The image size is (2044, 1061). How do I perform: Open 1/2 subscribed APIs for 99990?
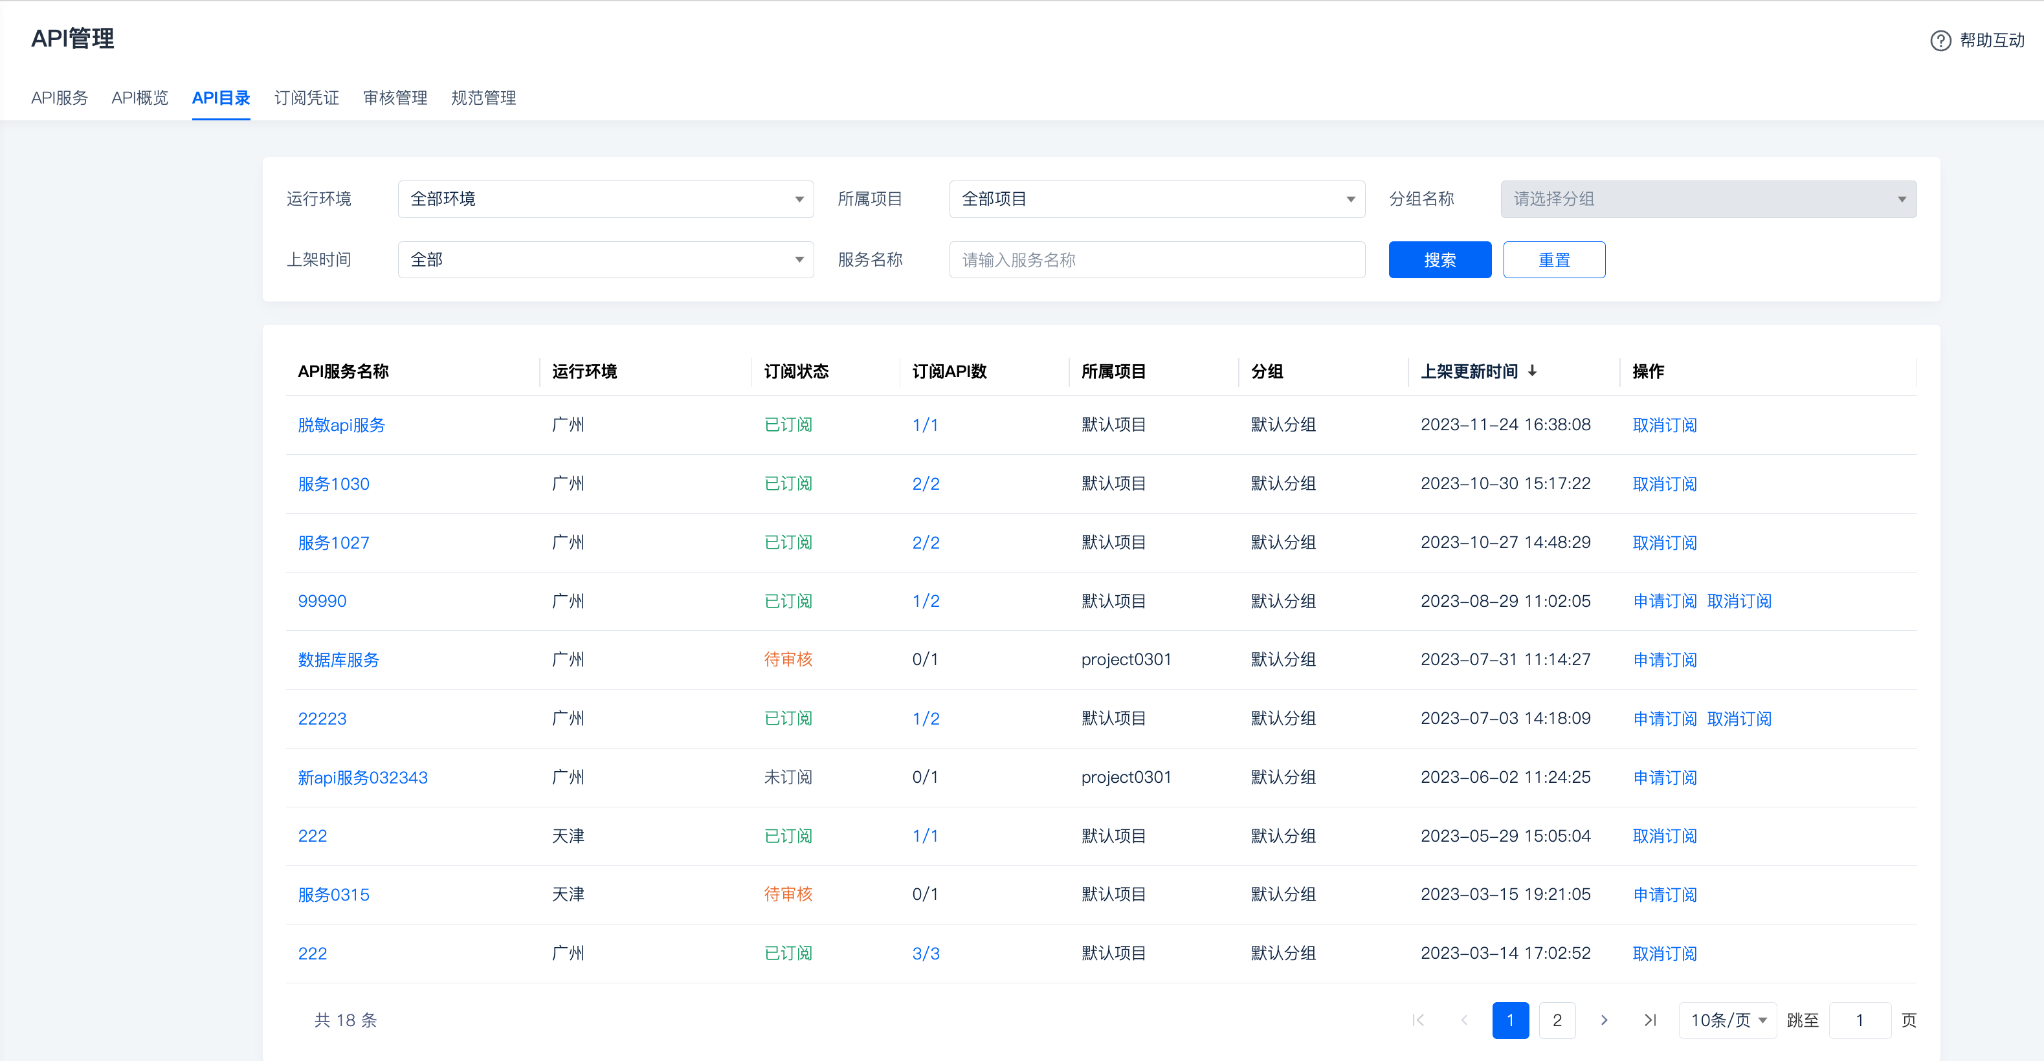click(x=926, y=601)
